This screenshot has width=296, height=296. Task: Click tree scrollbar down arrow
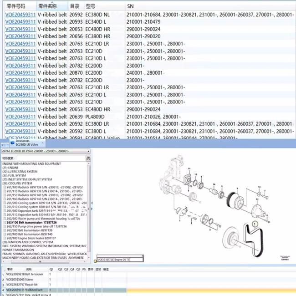point(89,258)
